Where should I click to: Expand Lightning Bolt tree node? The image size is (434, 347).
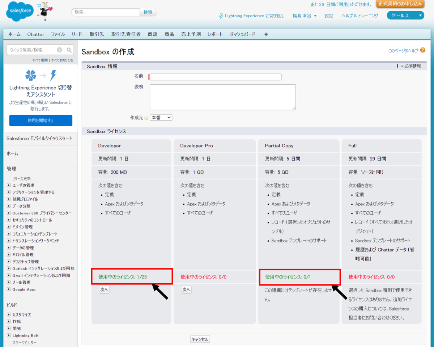(x=9, y=335)
